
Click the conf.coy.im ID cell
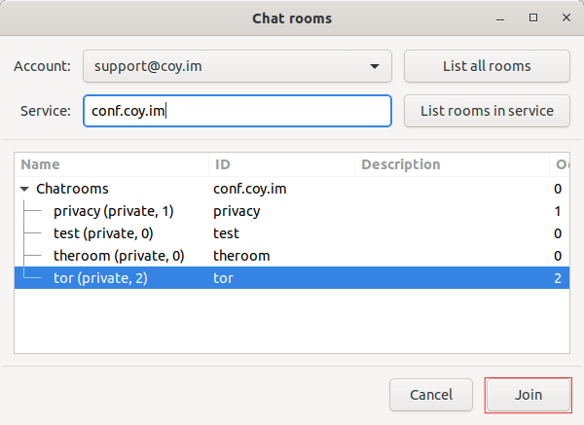coord(250,189)
